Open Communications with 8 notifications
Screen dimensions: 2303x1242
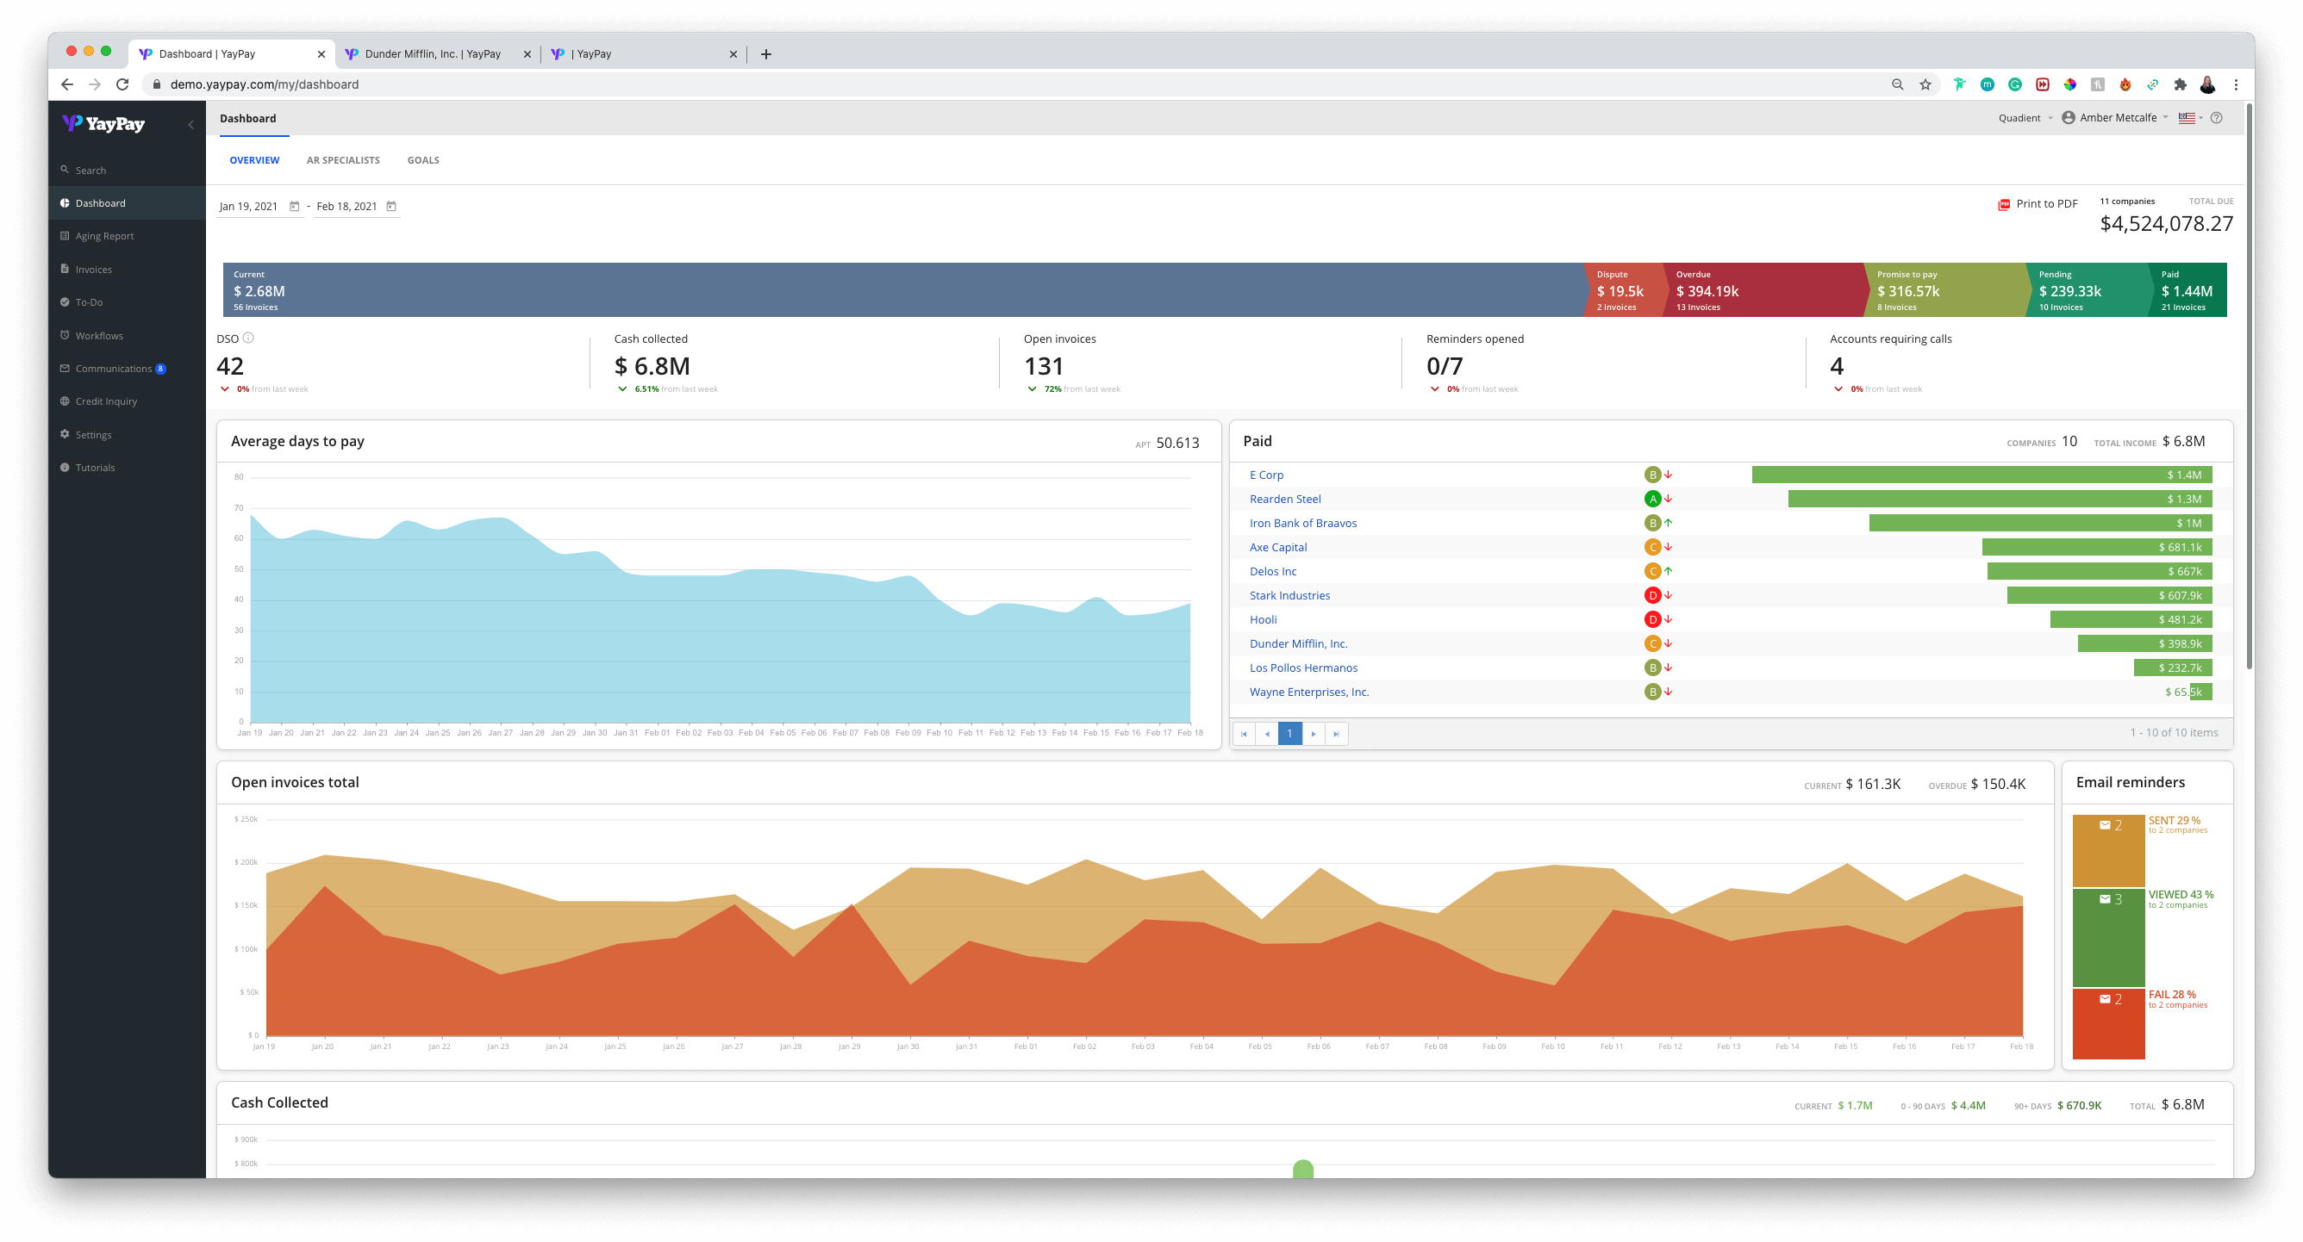click(113, 367)
